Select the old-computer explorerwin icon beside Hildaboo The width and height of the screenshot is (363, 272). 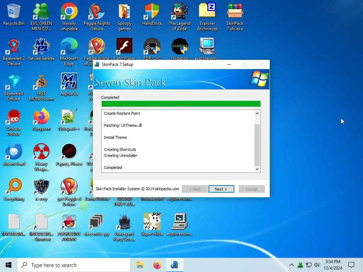pos(207,49)
